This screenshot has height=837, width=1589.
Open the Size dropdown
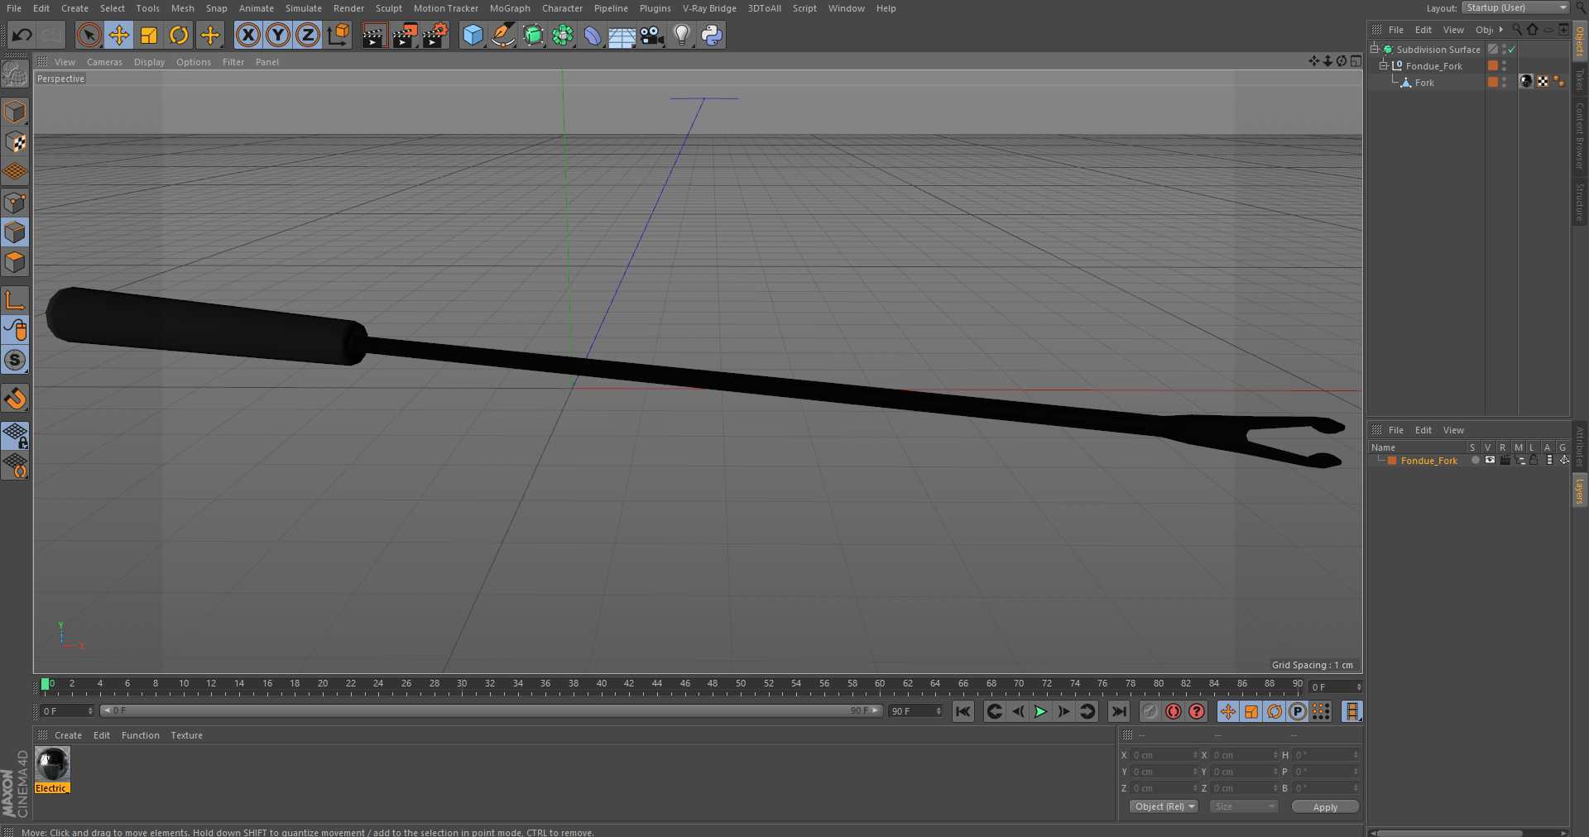click(1244, 806)
